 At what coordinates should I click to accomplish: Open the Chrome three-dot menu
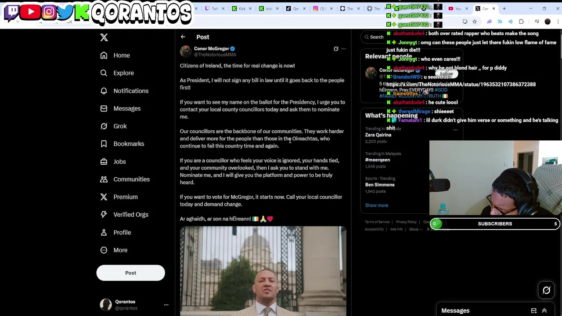tap(558, 22)
